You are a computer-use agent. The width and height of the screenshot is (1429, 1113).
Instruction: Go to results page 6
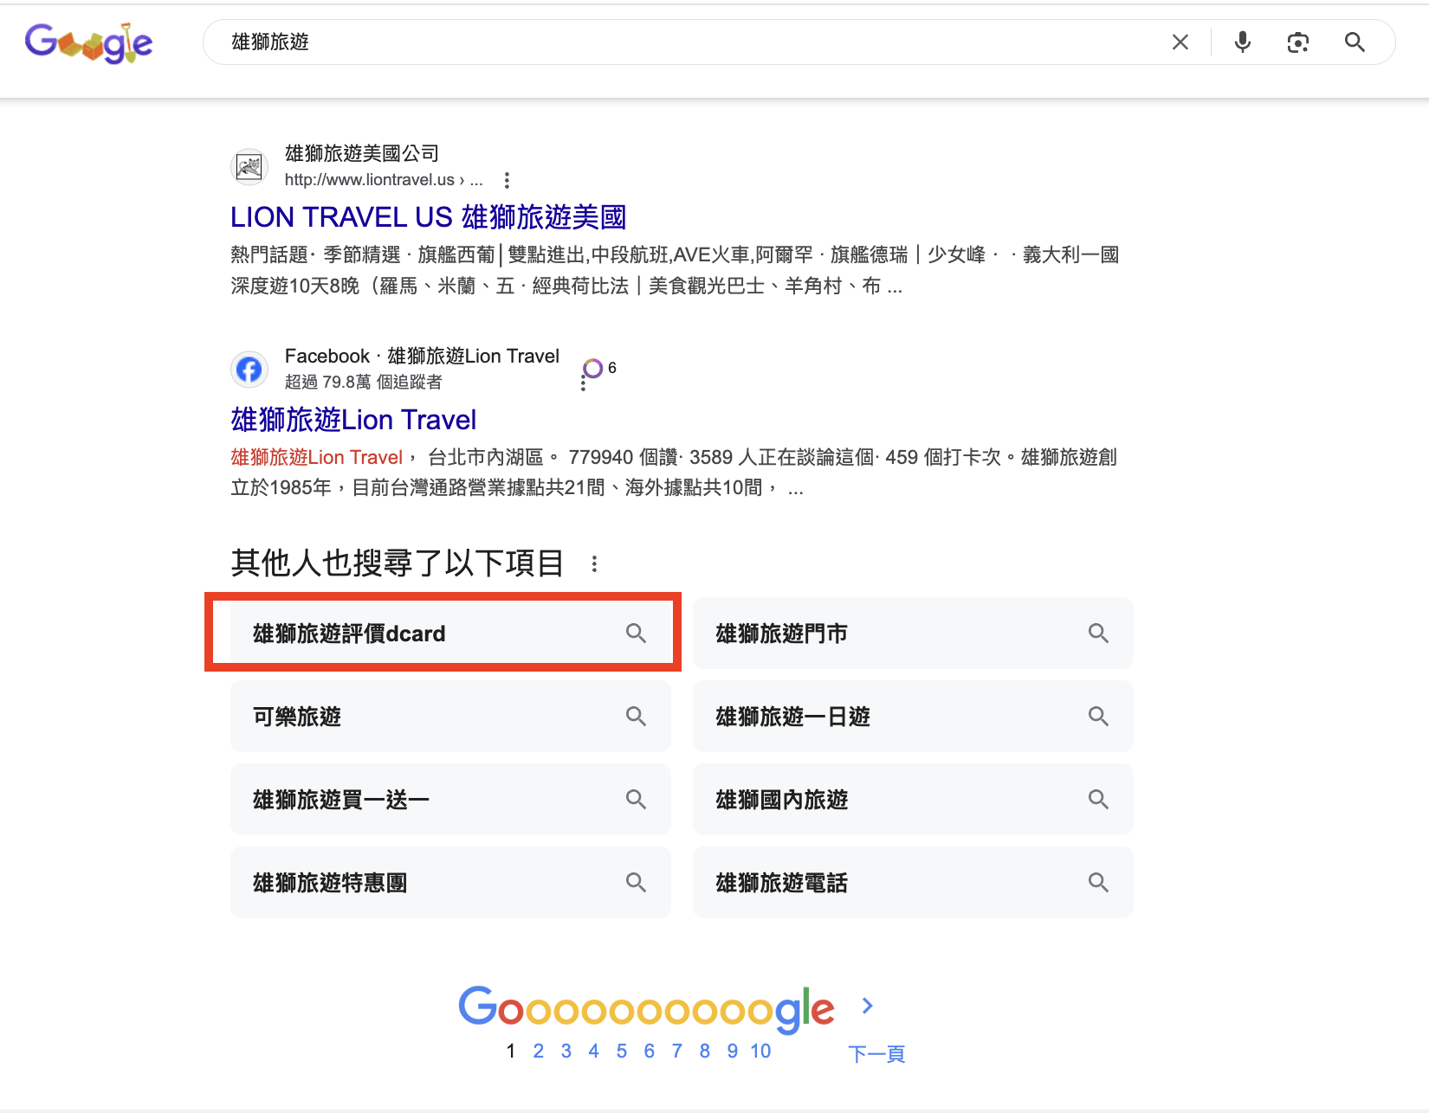click(650, 1052)
